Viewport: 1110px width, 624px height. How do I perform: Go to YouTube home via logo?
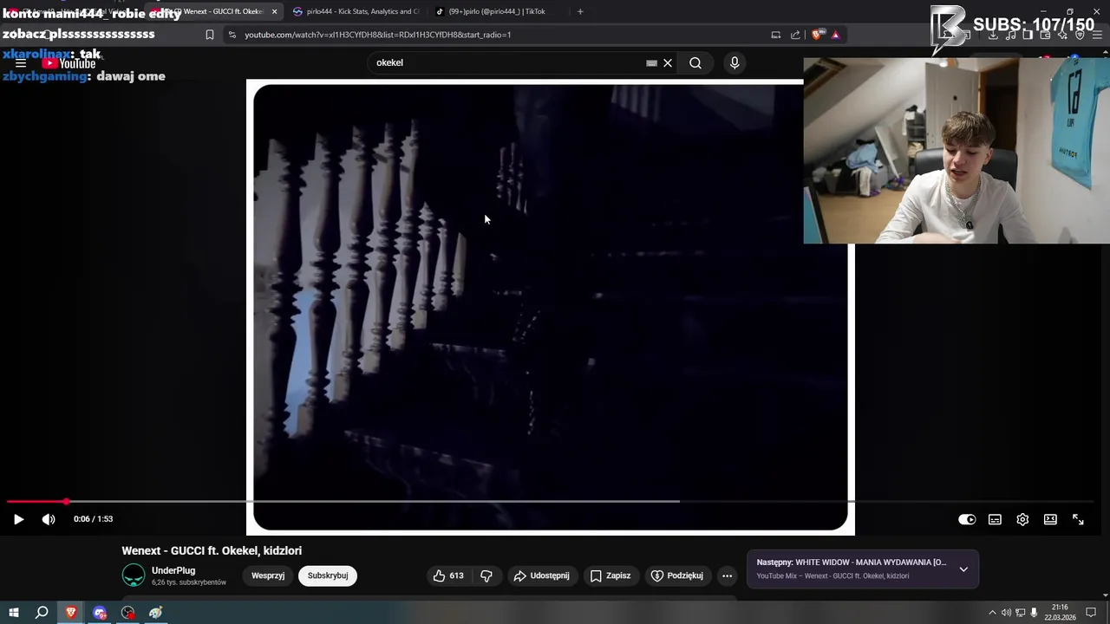[69, 63]
